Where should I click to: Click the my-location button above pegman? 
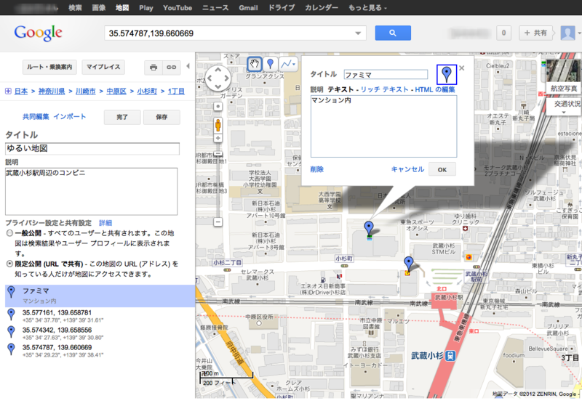point(218,106)
